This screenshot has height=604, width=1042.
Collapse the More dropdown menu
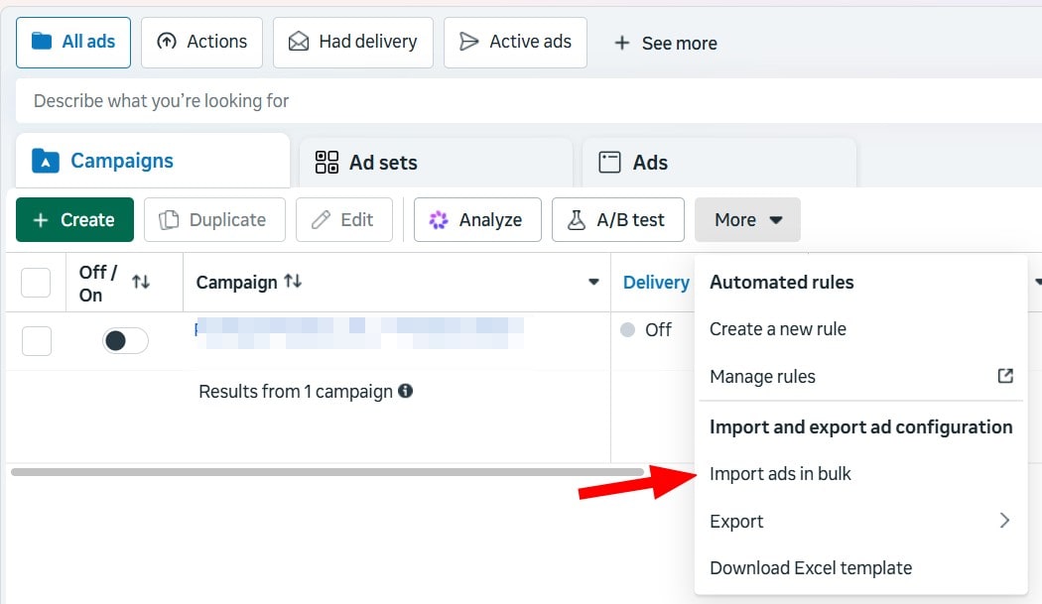point(747,220)
